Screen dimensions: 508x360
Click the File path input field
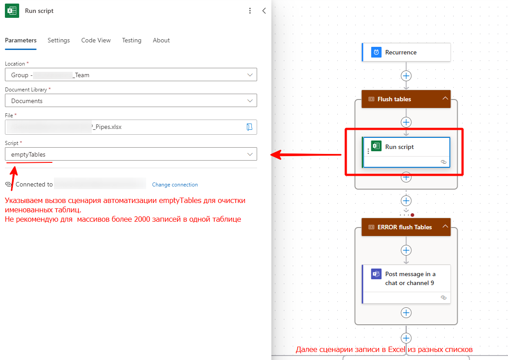(x=125, y=127)
